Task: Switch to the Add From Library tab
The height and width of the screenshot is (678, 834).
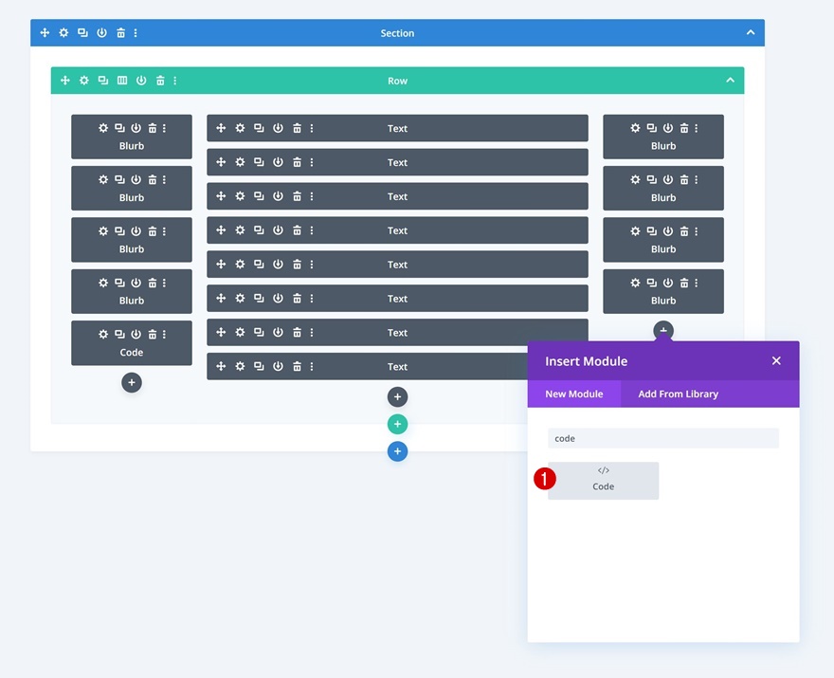Action: coord(679,394)
